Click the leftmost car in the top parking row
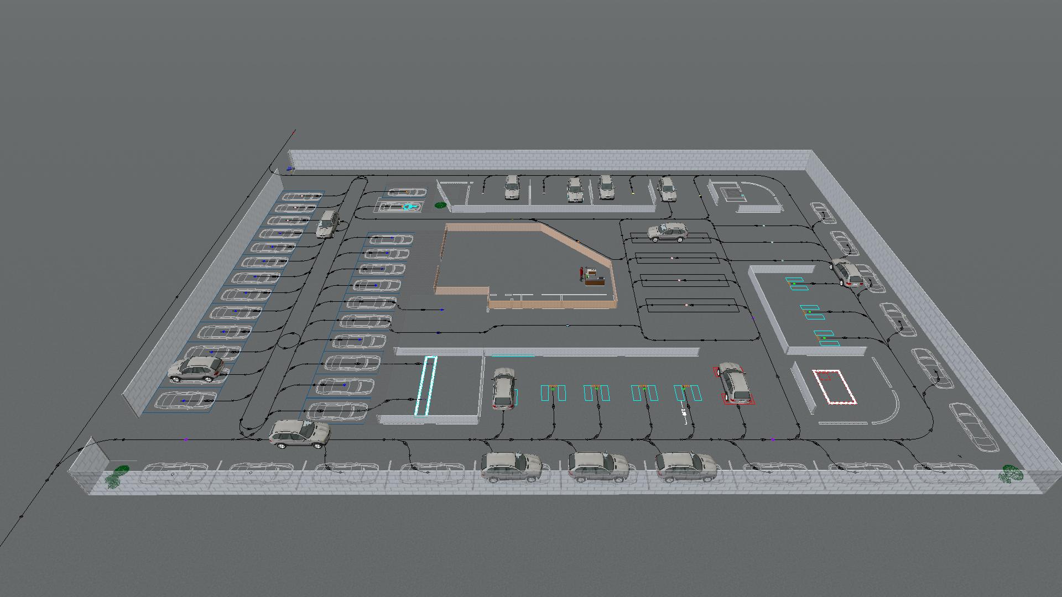This screenshot has width=1062, height=597. 512,187
